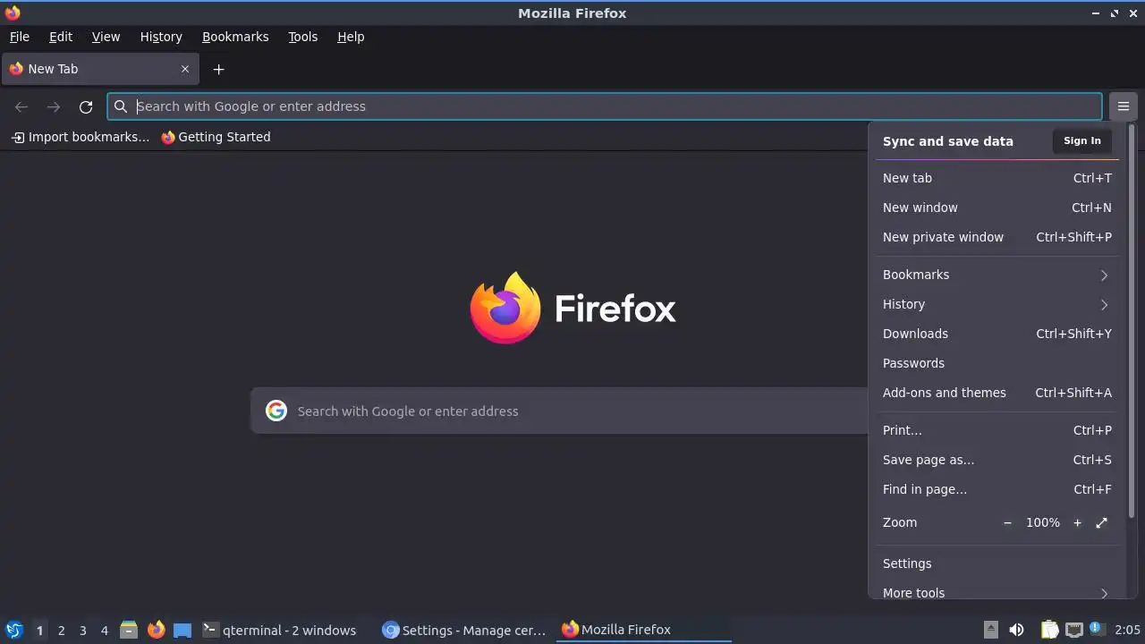
Task: Click Sync and save data header
Action: point(948,141)
